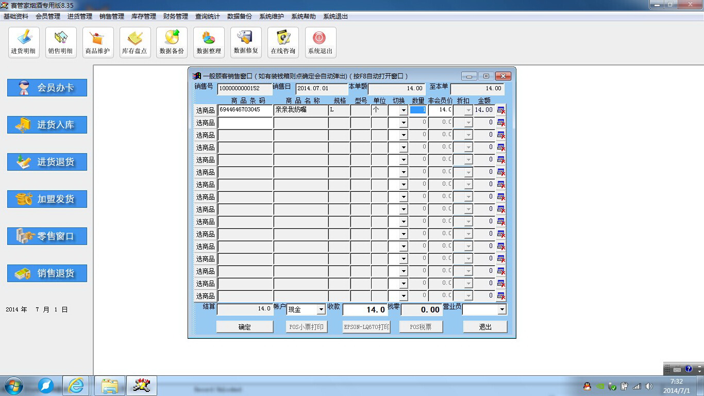Open 折扣 dropdown in 亲亲我奶嘴 row
This screenshot has height=396, width=704.
point(468,110)
